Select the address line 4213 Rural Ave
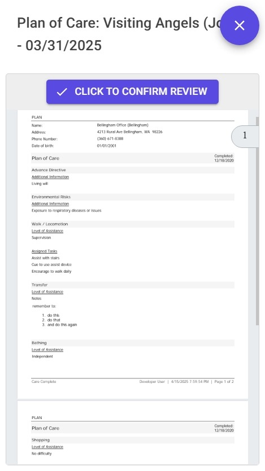 coord(129,132)
